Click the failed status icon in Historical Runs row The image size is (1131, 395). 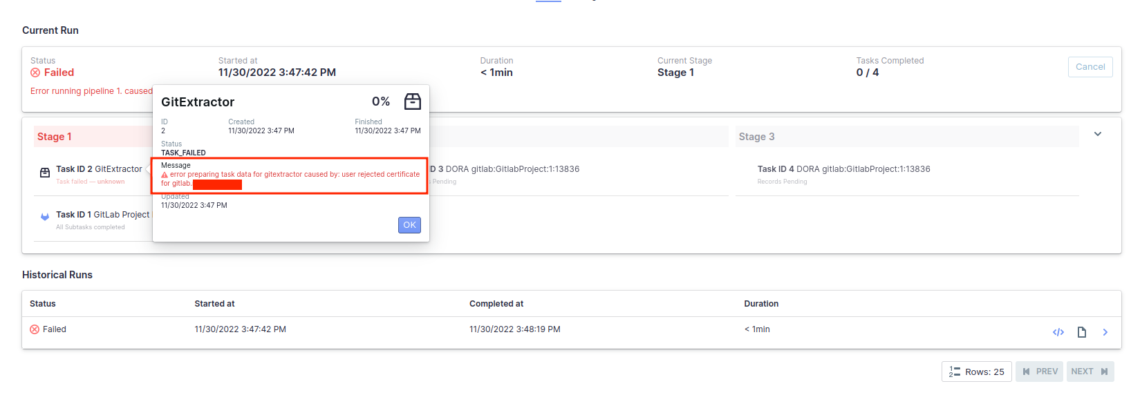click(x=35, y=329)
